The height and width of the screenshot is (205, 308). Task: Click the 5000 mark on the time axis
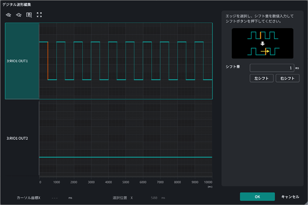(x=126, y=182)
